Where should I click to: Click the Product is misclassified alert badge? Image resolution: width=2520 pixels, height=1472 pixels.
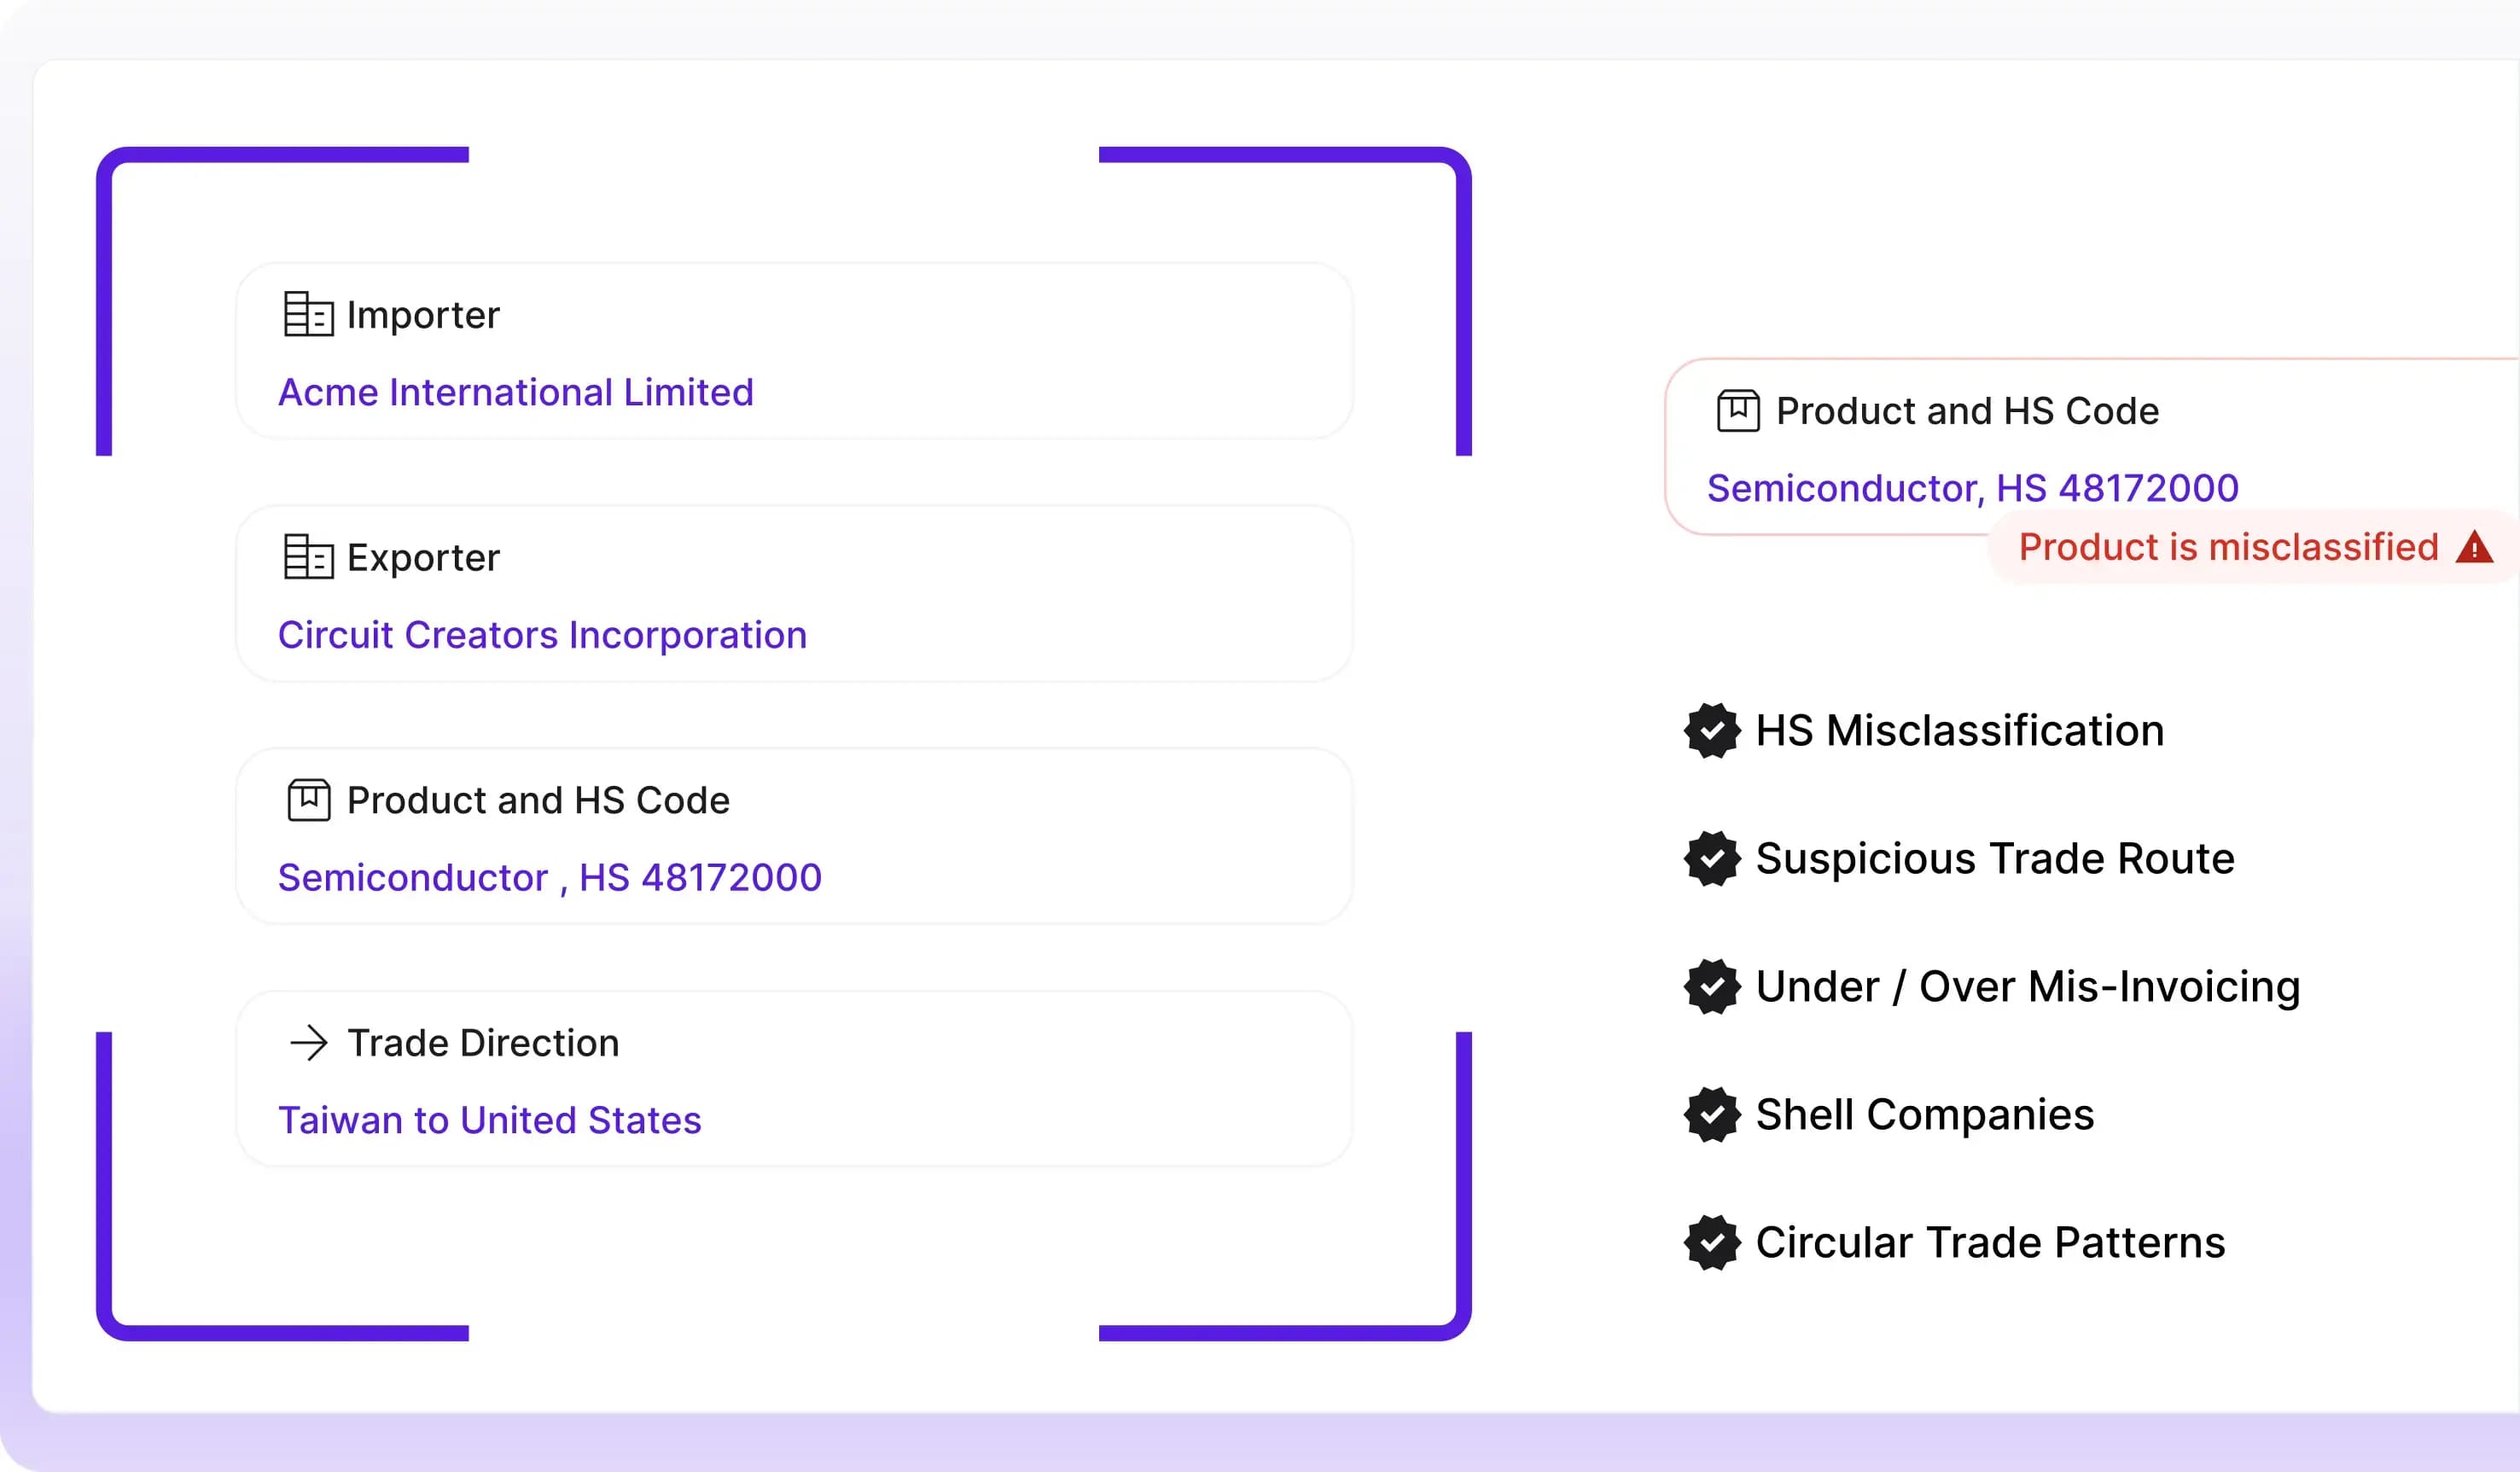tap(2228, 547)
